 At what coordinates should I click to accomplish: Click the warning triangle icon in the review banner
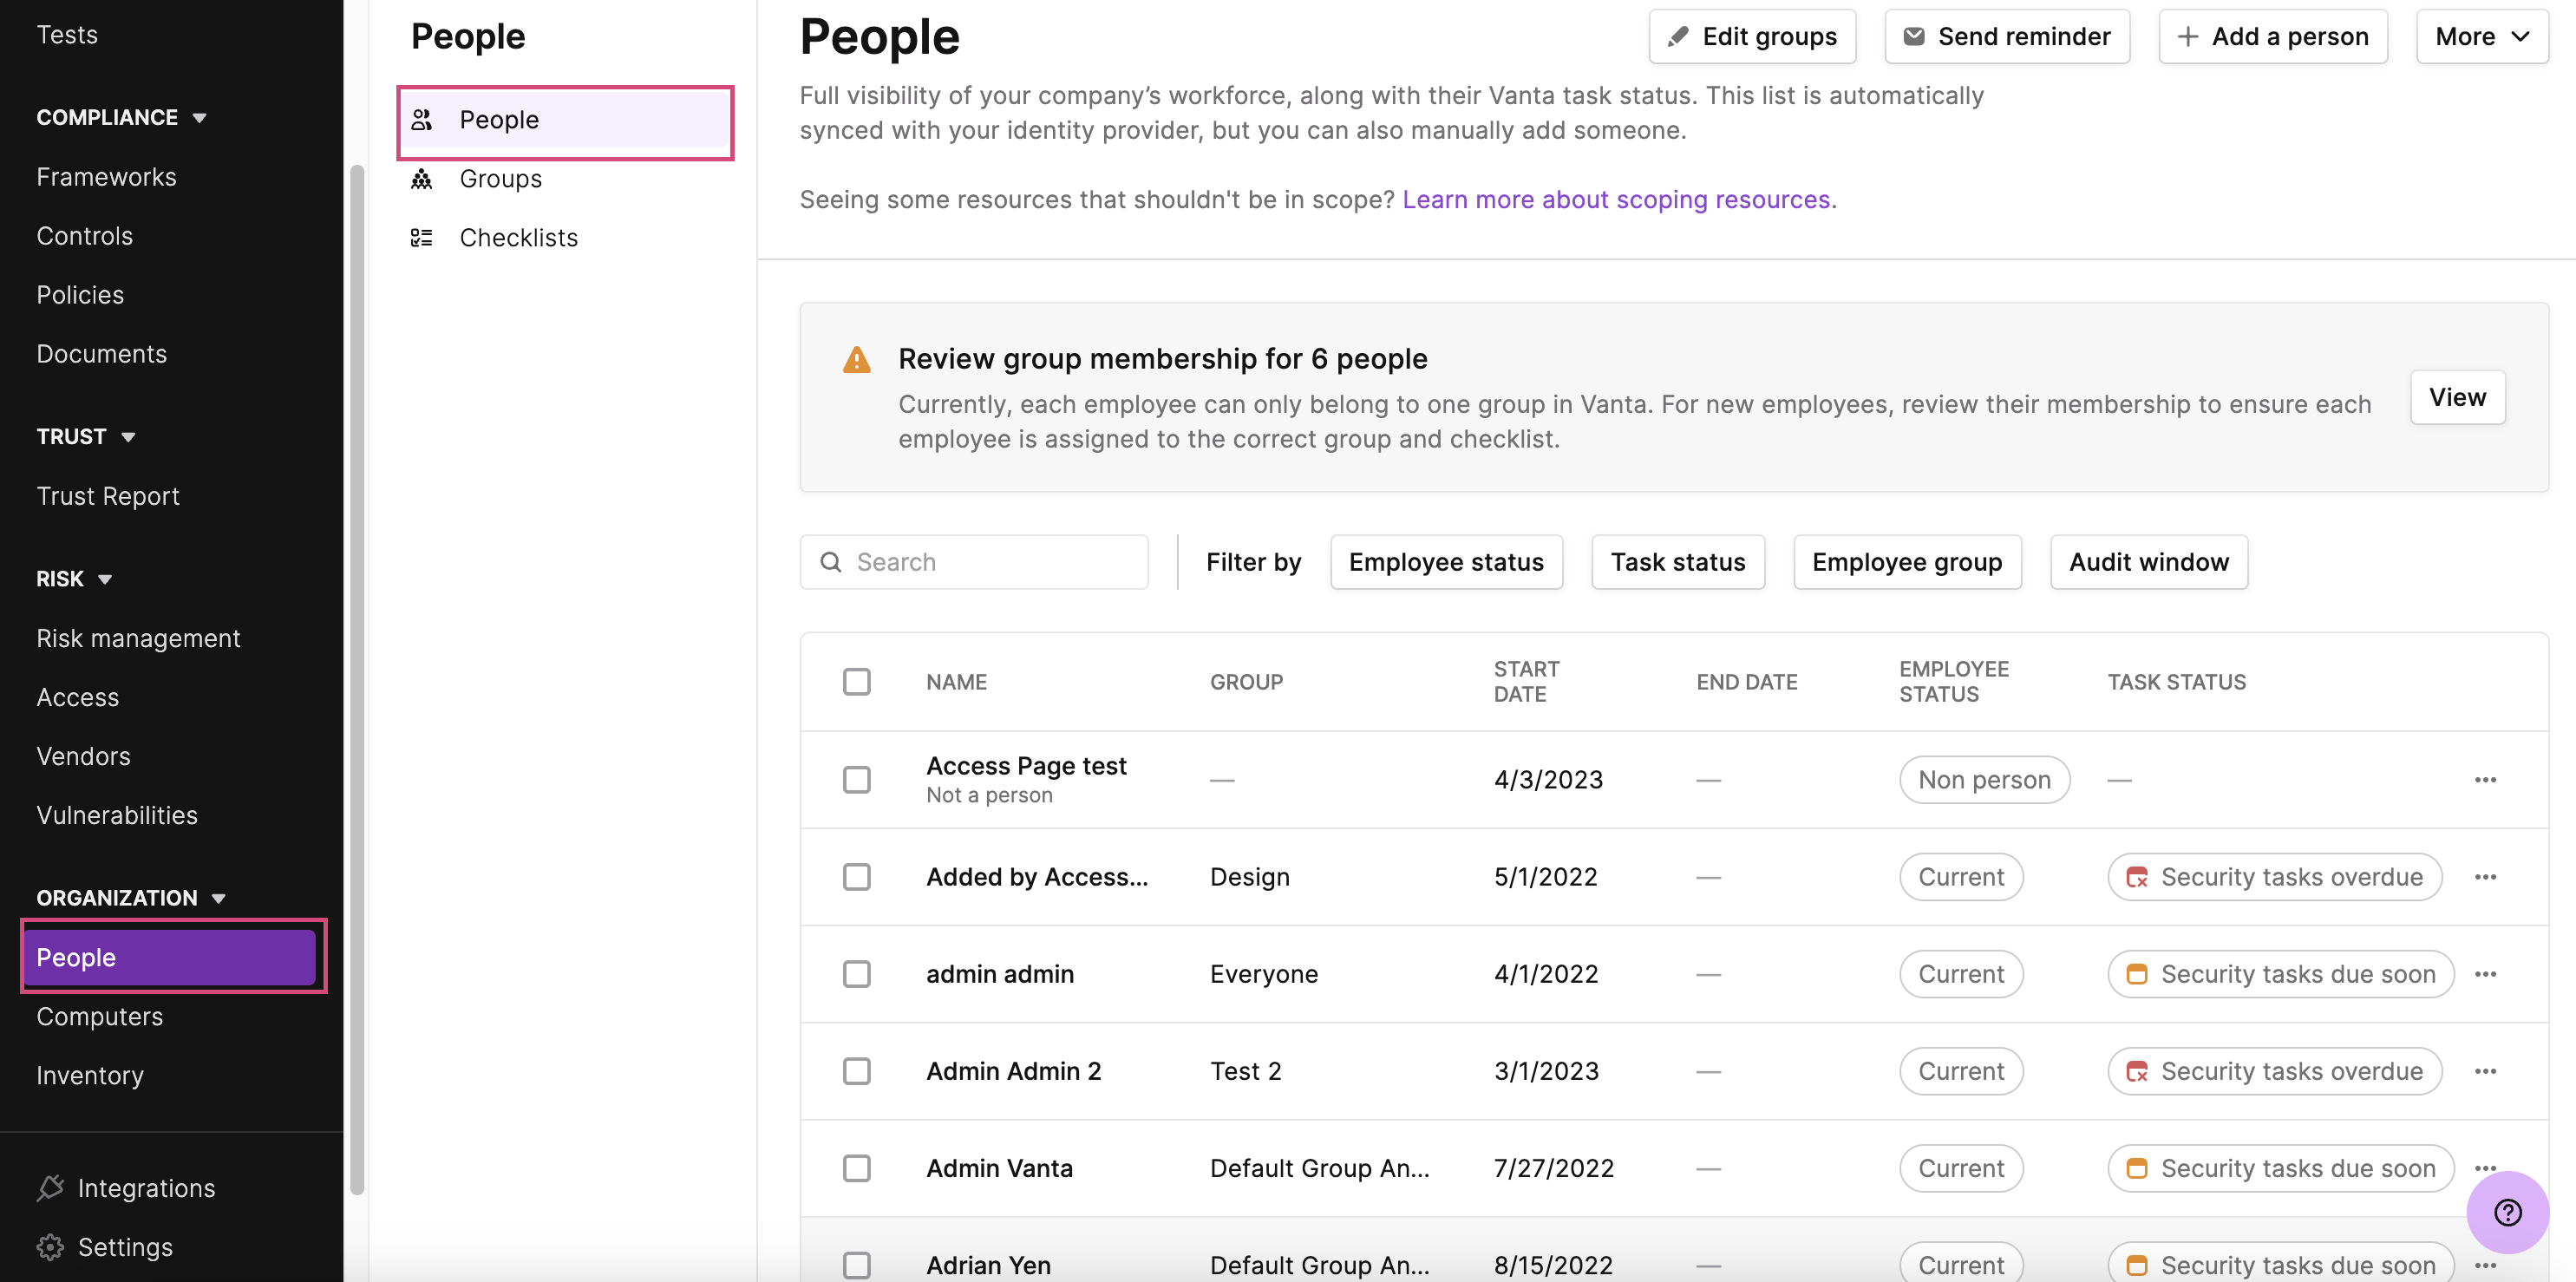click(x=857, y=359)
